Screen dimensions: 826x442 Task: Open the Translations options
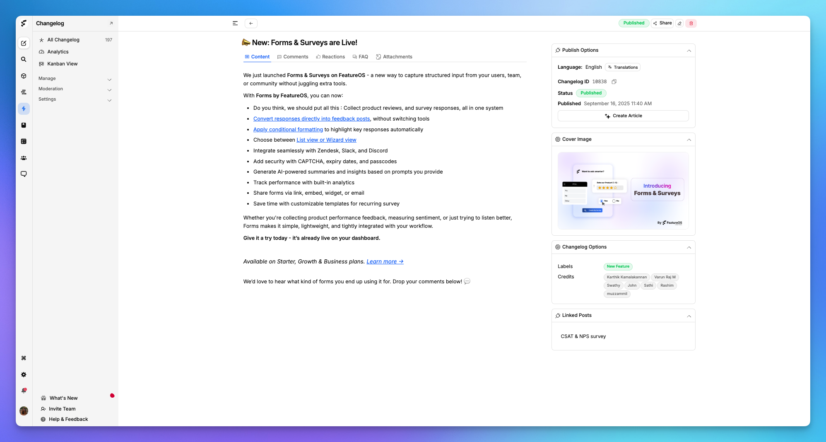(623, 67)
